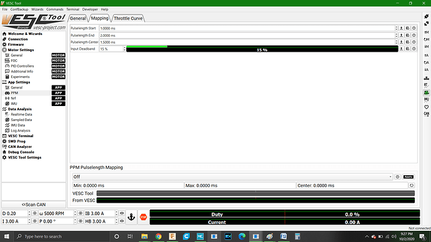
Task: Toggle the heart alive-packets icon
Action: coord(427,107)
